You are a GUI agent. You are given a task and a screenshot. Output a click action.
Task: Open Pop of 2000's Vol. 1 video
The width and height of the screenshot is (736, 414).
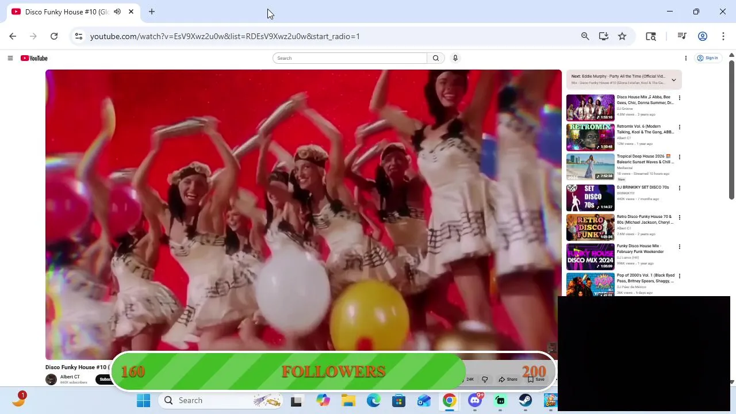[591, 285]
